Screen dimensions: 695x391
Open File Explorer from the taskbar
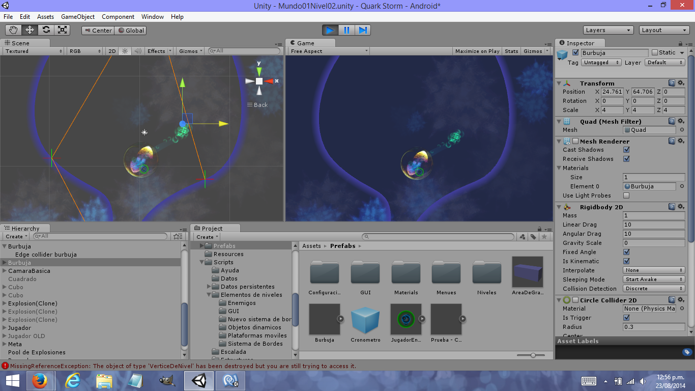[x=104, y=380]
